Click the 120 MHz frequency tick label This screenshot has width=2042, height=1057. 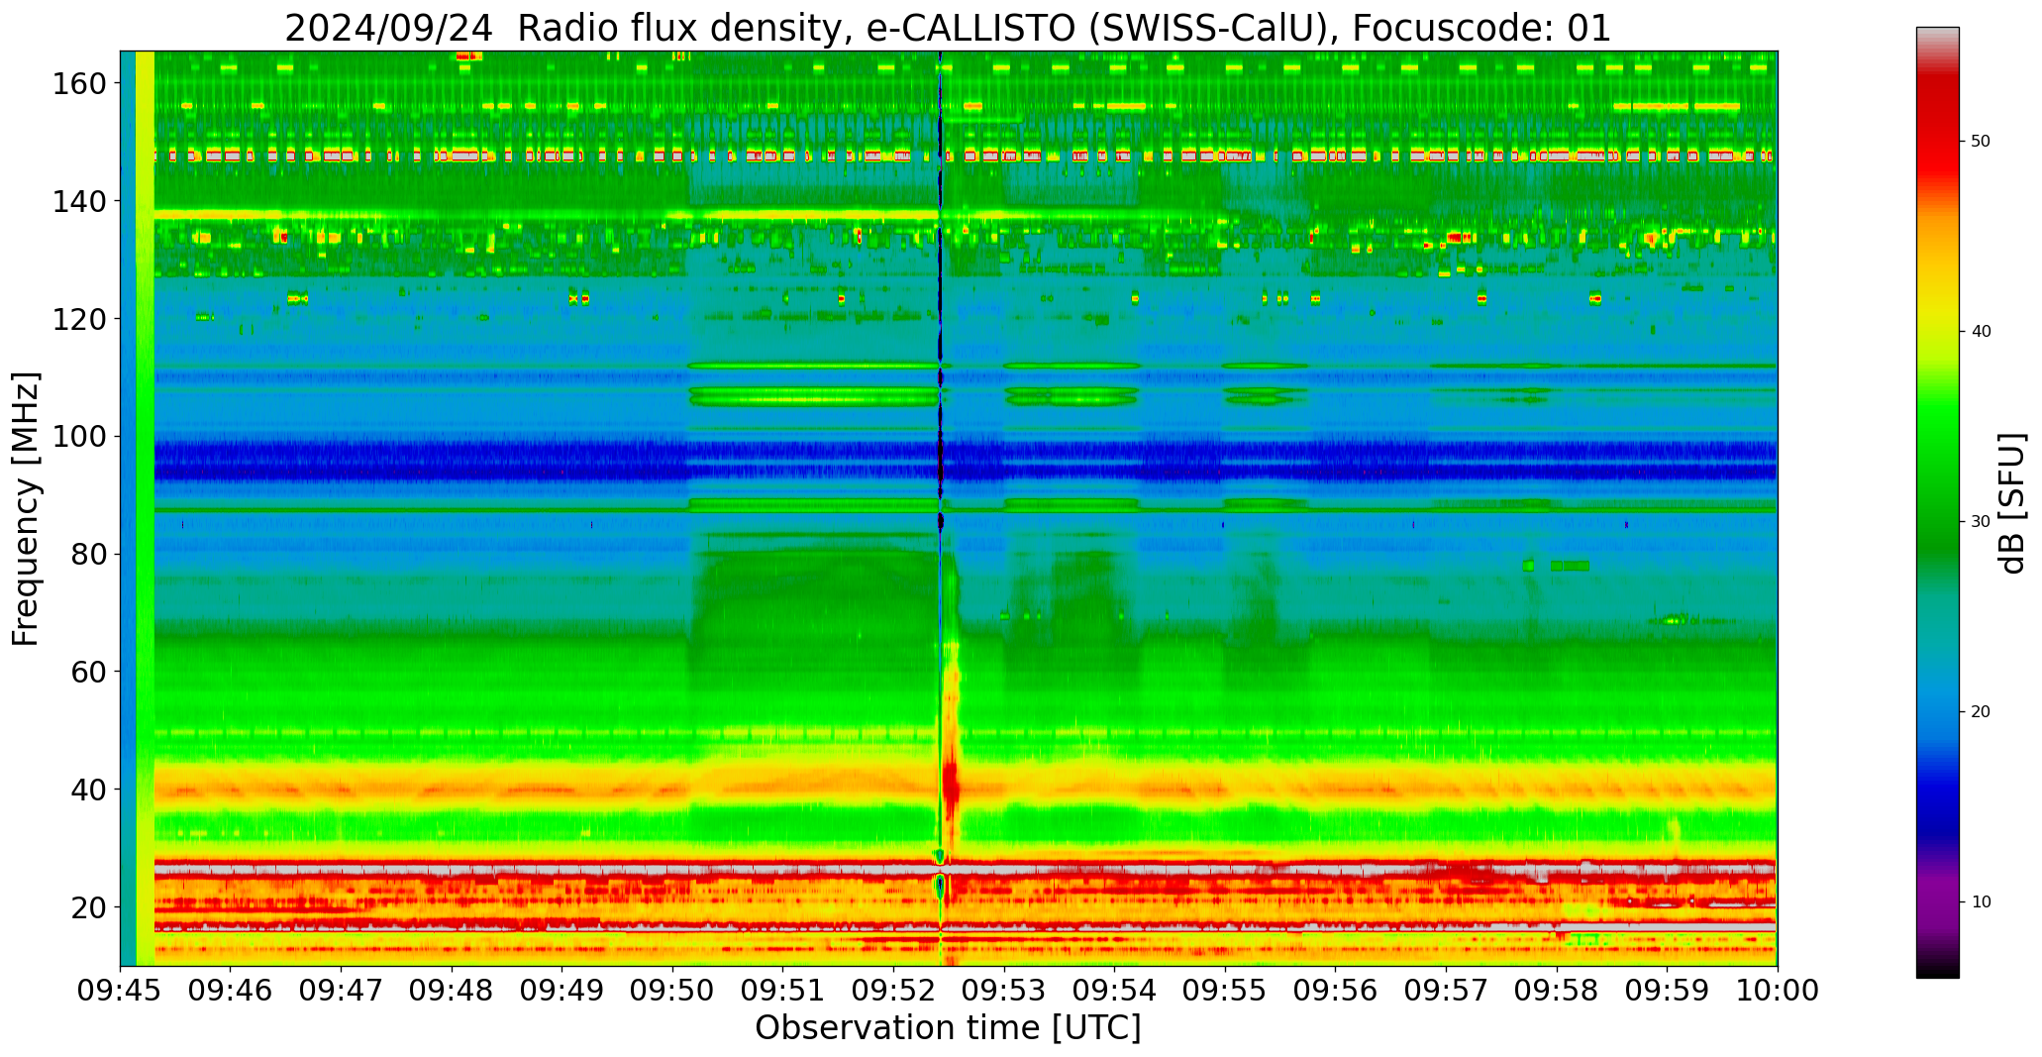(79, 319)
